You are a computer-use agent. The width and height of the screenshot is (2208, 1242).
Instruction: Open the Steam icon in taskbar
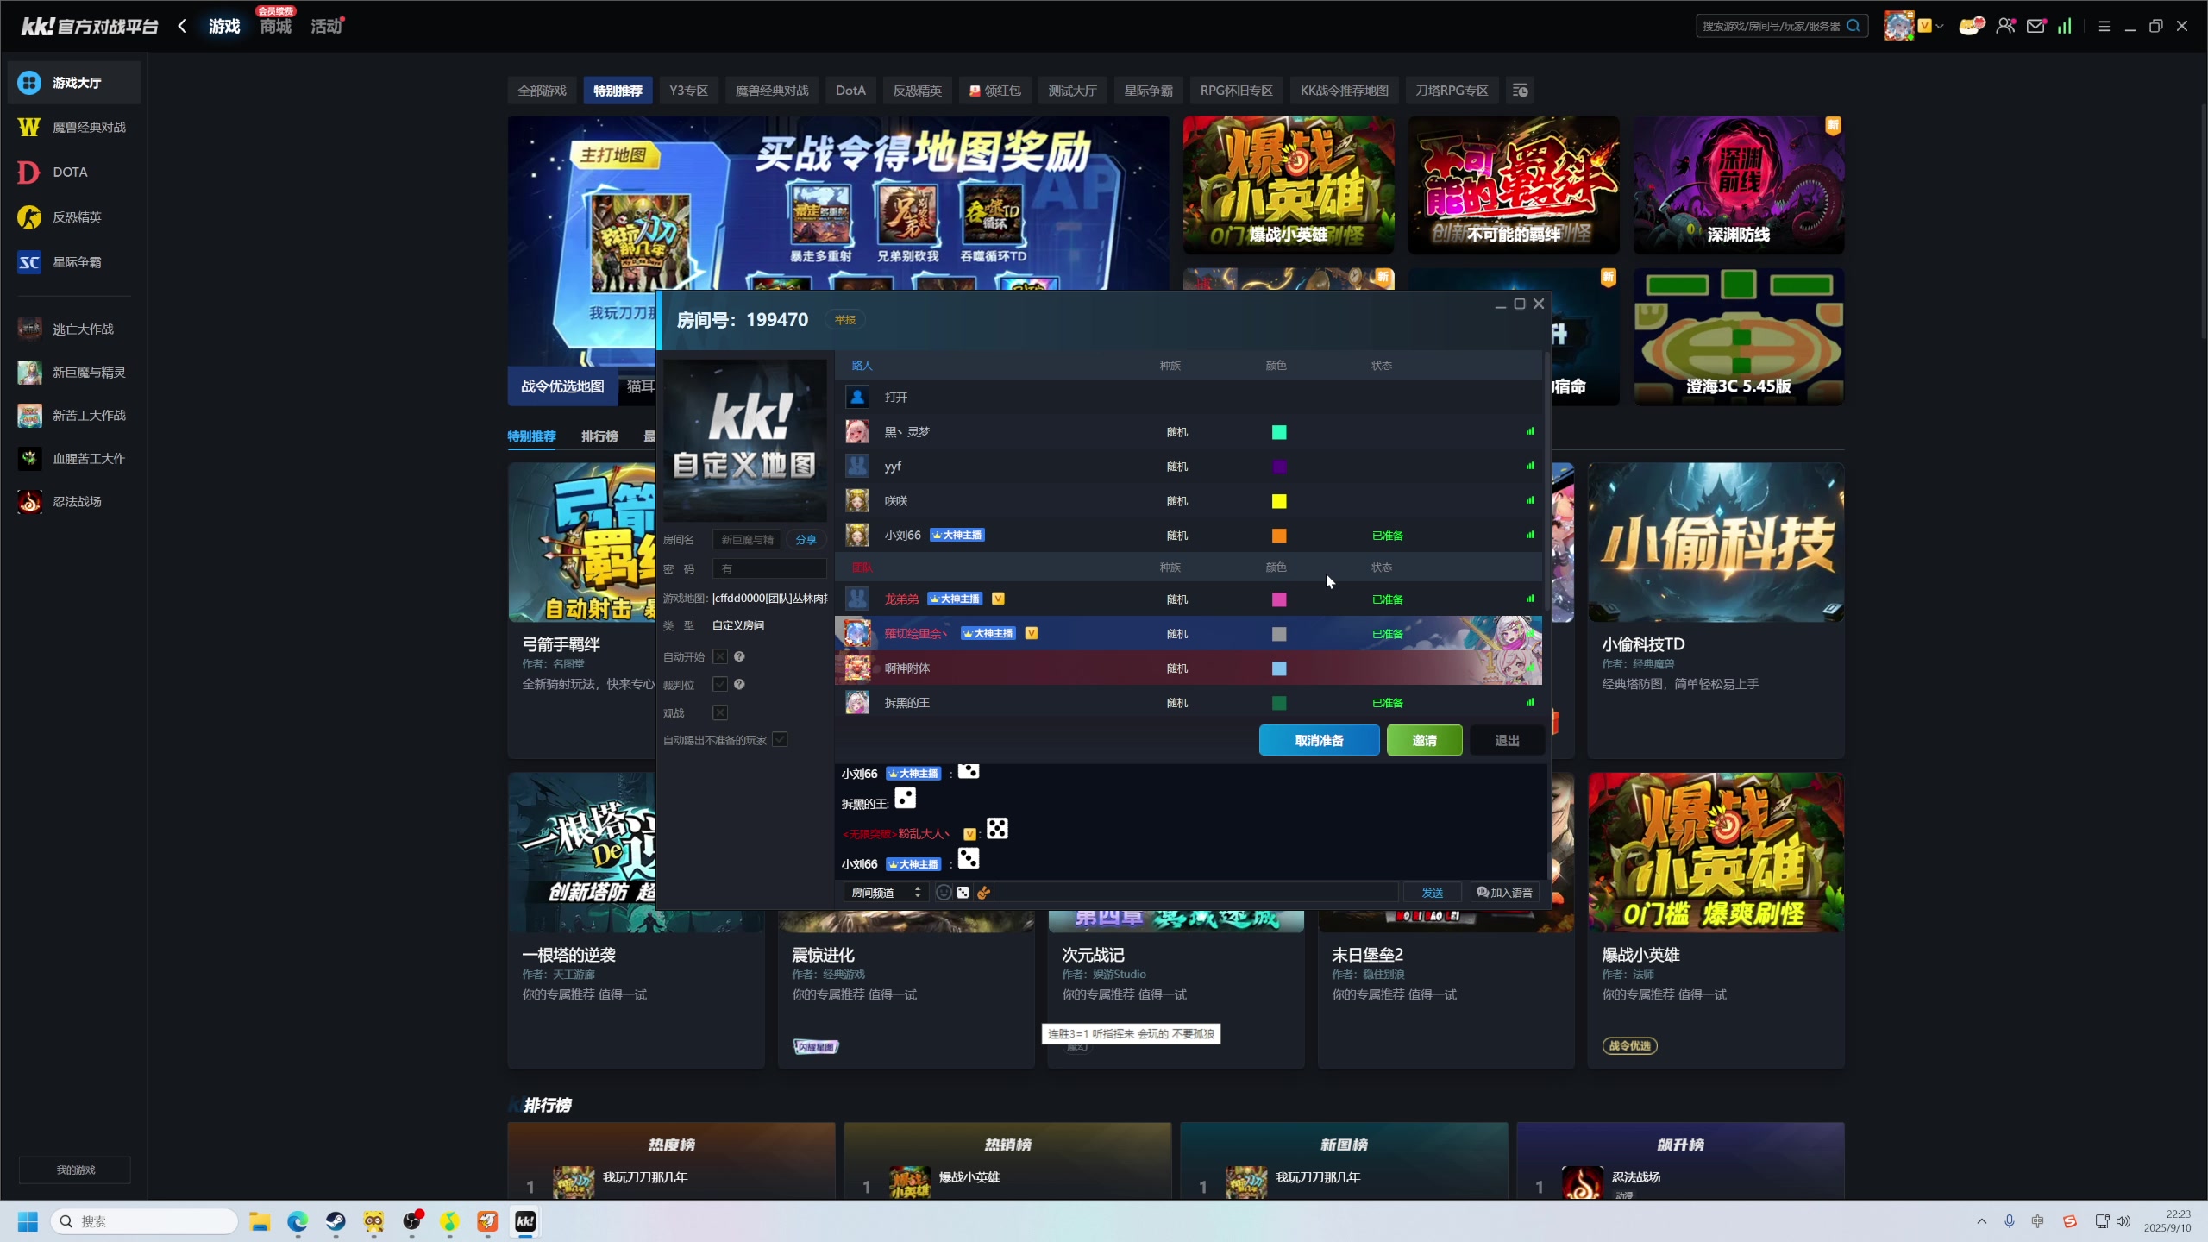click(336, 1221)
